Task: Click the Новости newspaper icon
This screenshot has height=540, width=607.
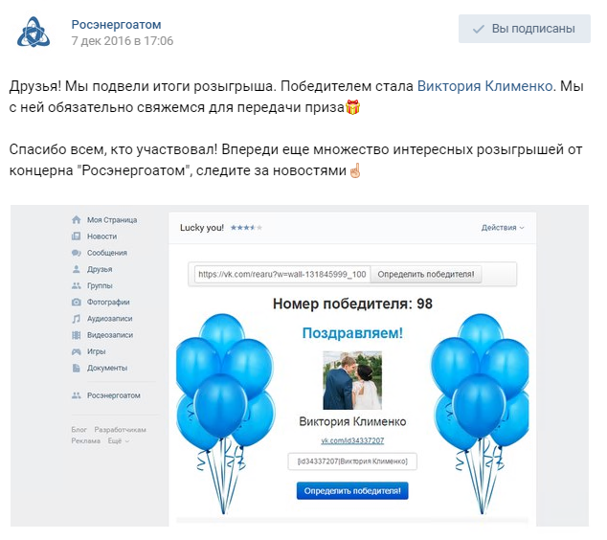Action: (x=77, y=236)
